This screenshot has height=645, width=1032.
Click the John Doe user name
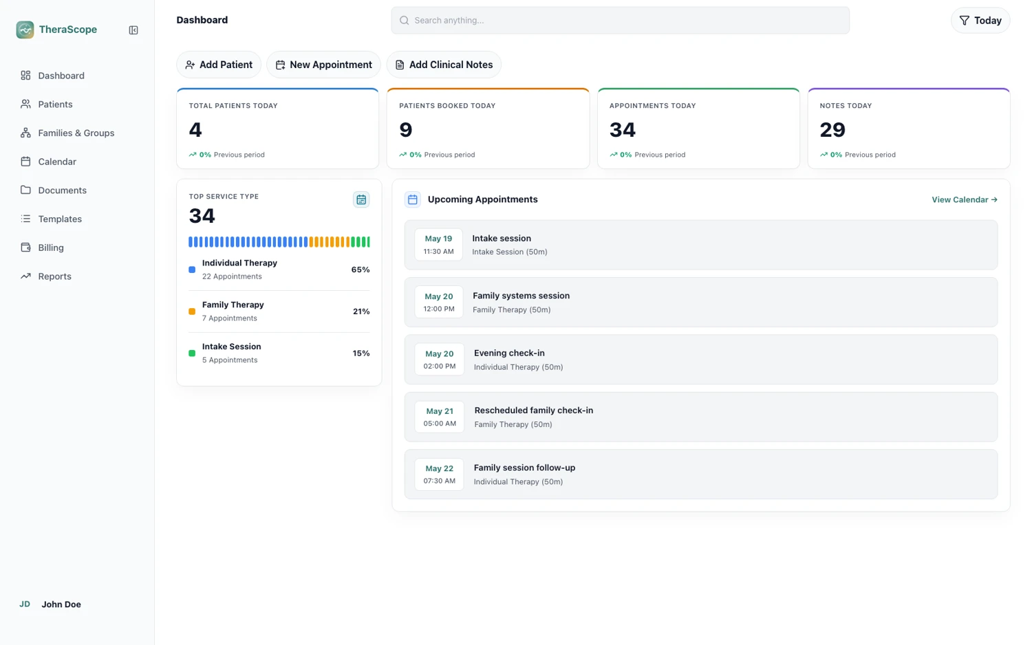(x=61, y=604)
